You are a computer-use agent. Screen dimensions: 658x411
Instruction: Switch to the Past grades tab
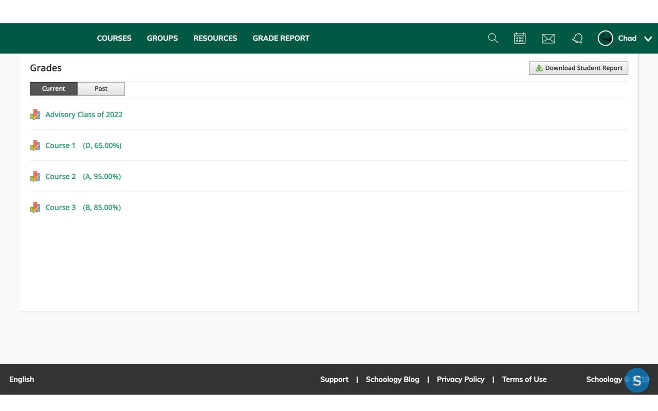pos(101,88)
